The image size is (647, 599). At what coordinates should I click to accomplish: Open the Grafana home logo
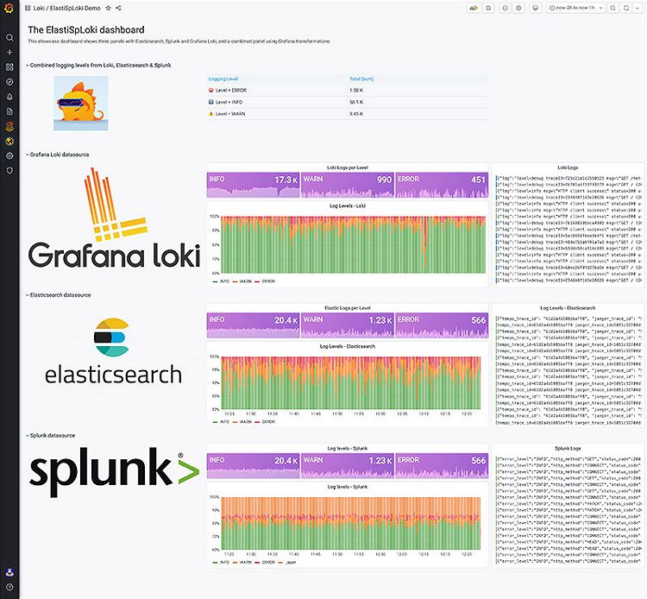(9, 8)
